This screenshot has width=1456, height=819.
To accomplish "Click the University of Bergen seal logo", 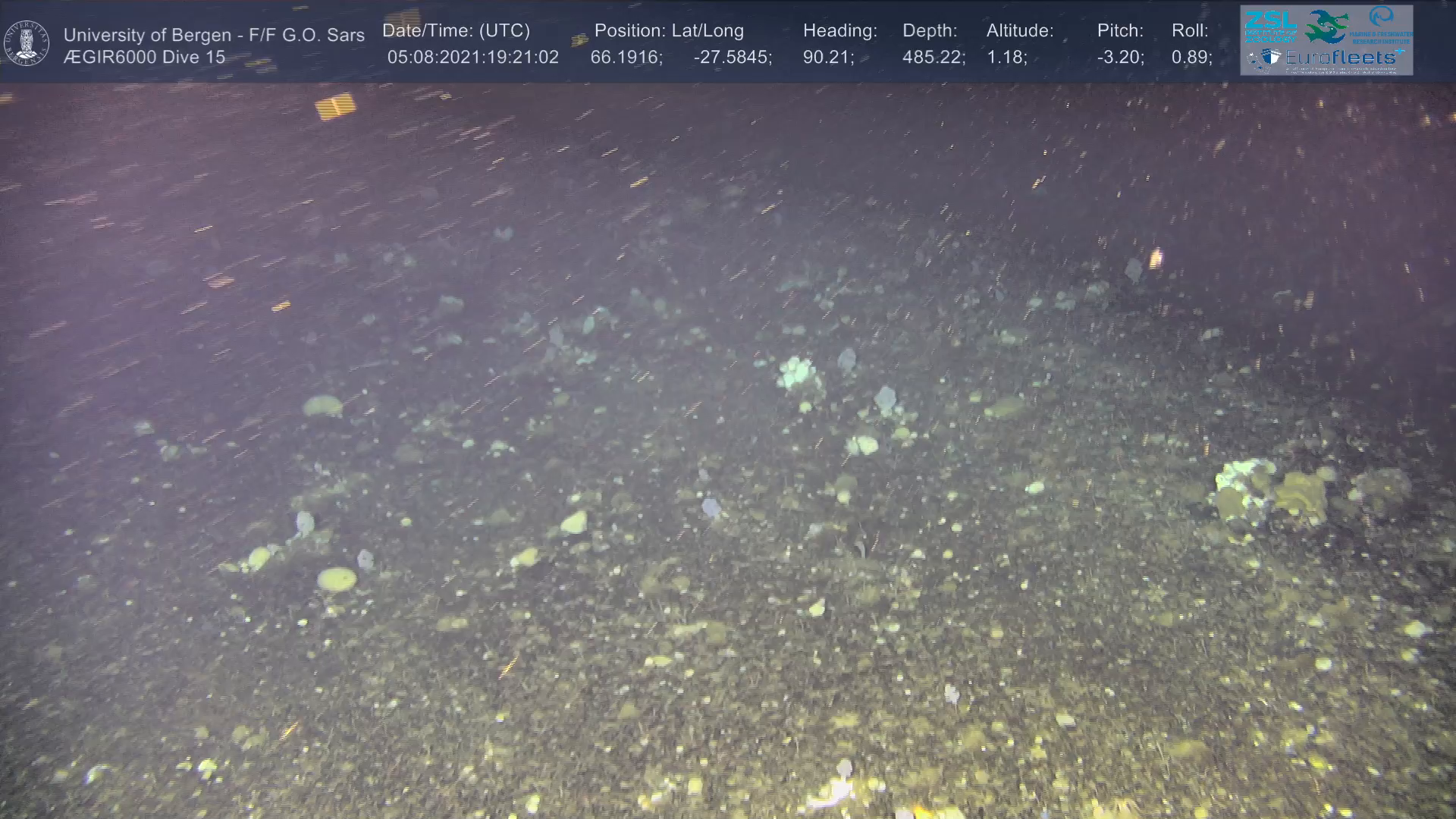I will [27, 42].
